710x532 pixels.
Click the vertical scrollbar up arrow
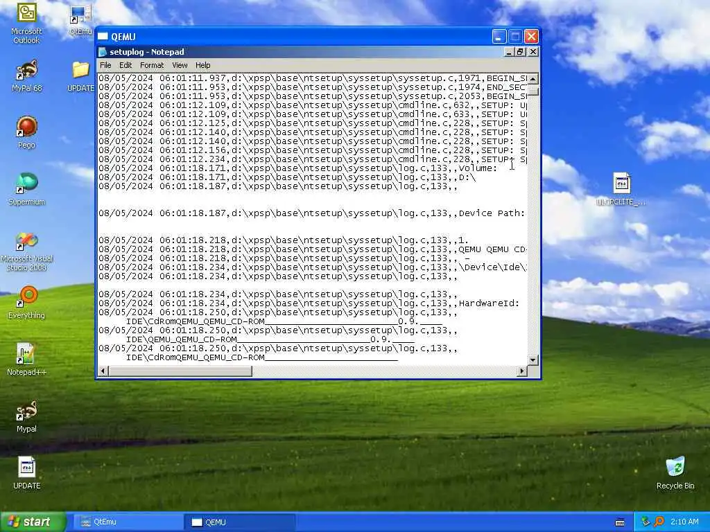[x=533, y=79]
